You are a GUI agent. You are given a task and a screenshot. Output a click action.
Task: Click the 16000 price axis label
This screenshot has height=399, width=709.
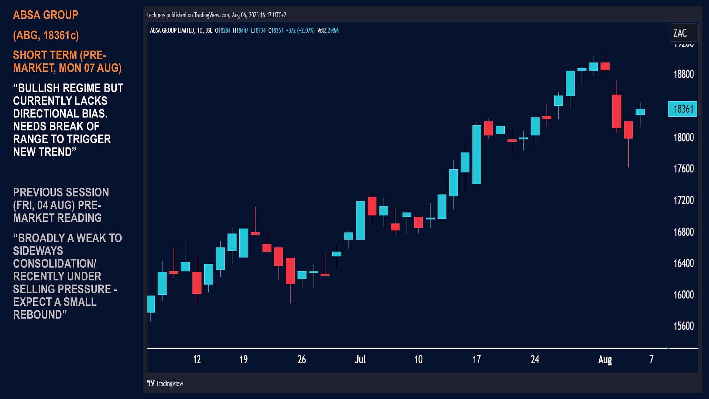[x=684, y=294]
